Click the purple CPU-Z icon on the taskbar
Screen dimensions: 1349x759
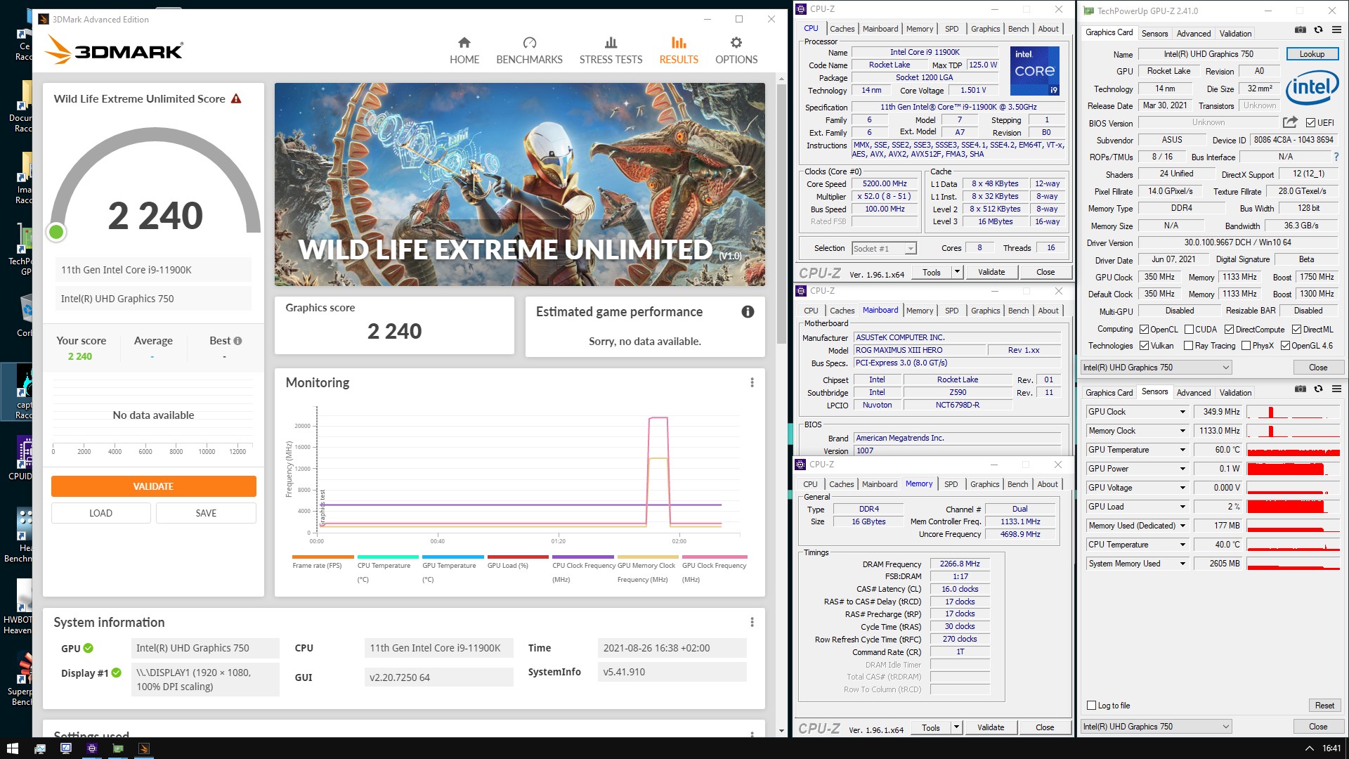[92, 748]
